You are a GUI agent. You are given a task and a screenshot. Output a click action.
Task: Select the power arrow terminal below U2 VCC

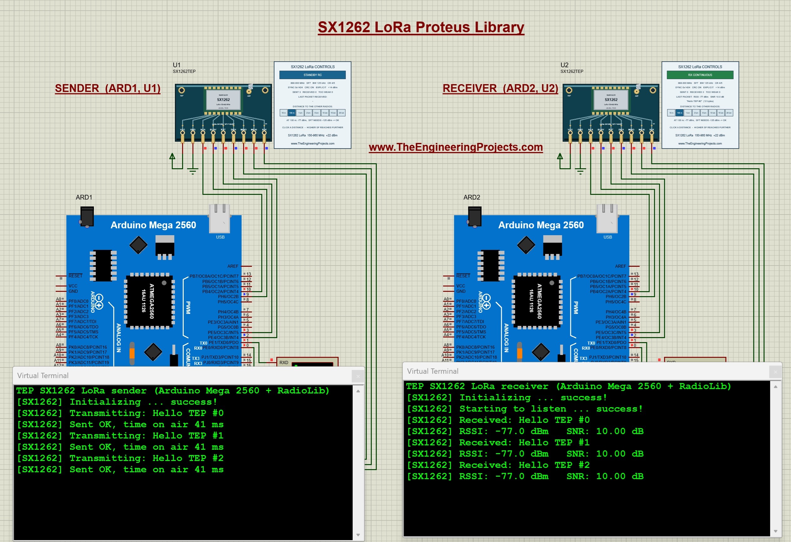point(560,156)
